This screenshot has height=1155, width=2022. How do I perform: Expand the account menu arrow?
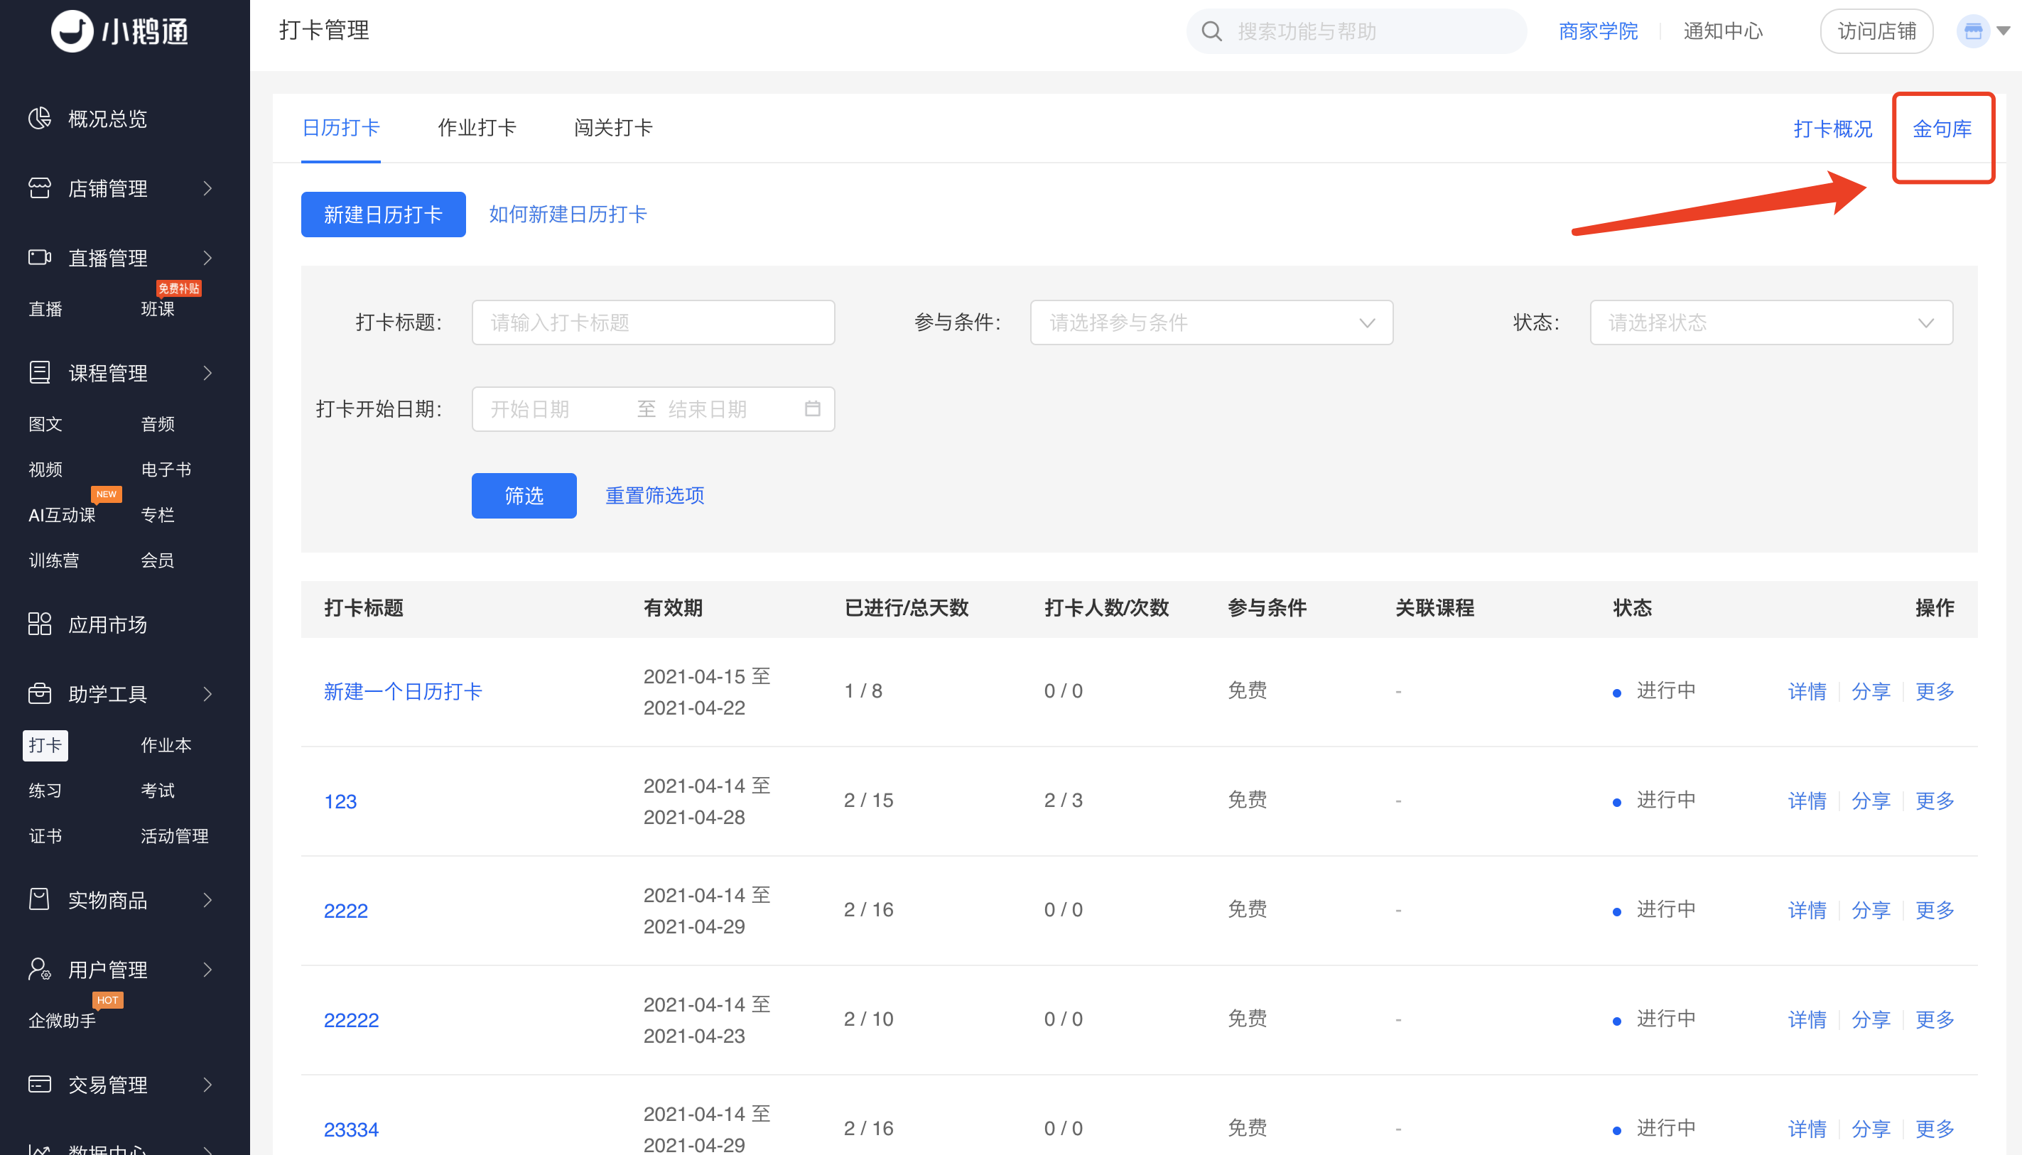pyautogui.click(x=2003, y=31)
